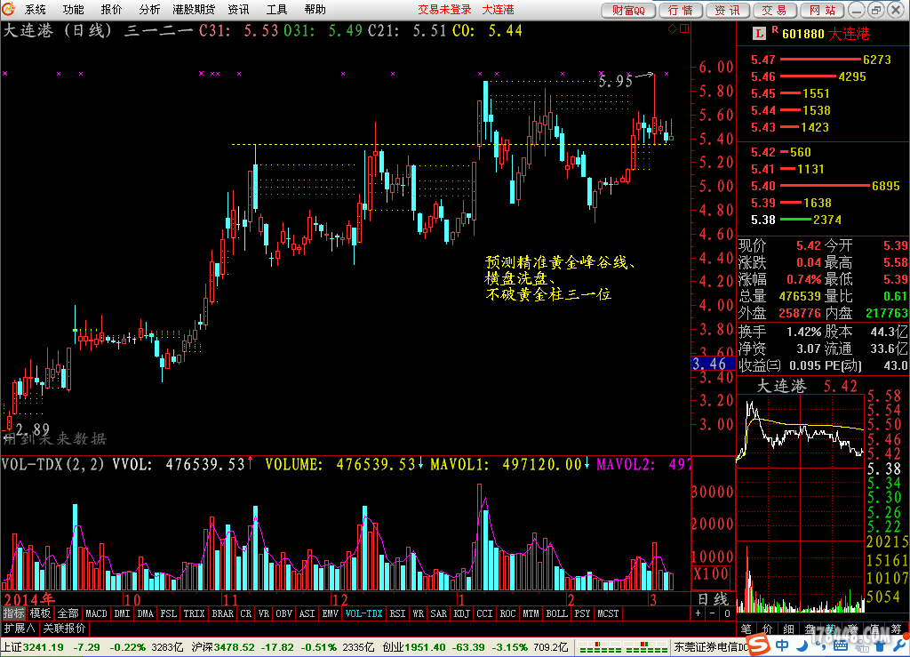Select the highlighted VOL-TDX indicator tab
This screenshot has width=910, height=657.
(363, 613)
